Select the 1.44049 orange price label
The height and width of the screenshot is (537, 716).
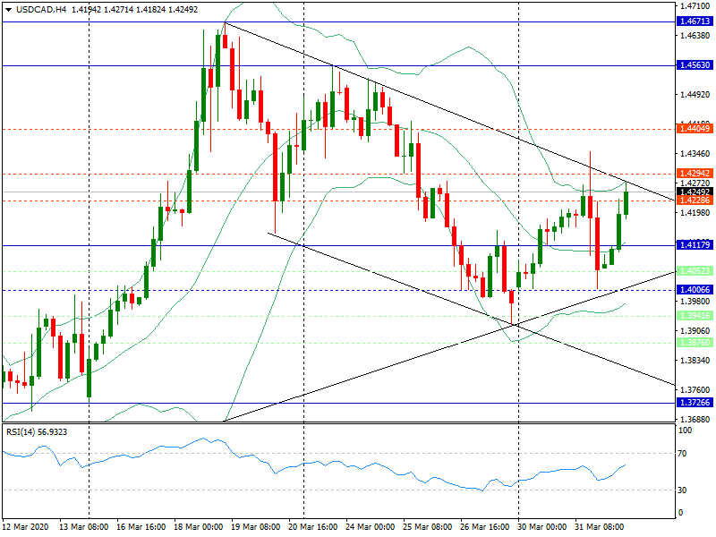tap(695, 129)
